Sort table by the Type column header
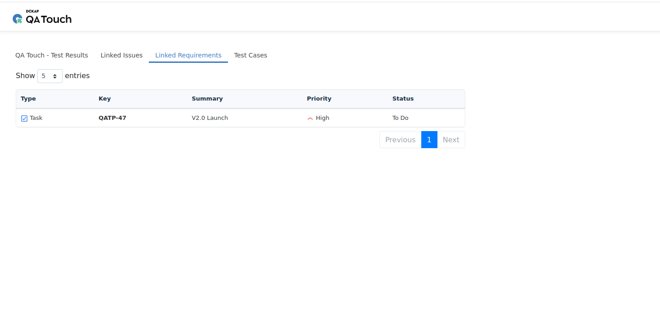This screenshot has height=312, width=660. (28, 99)
